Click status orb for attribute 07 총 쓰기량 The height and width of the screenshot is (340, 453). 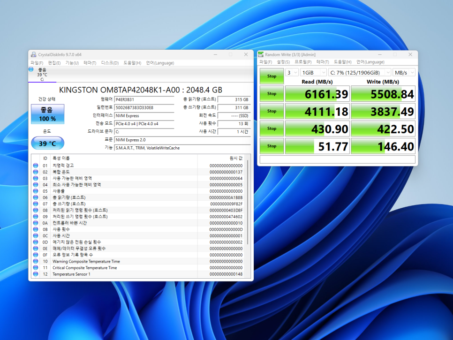36,204
